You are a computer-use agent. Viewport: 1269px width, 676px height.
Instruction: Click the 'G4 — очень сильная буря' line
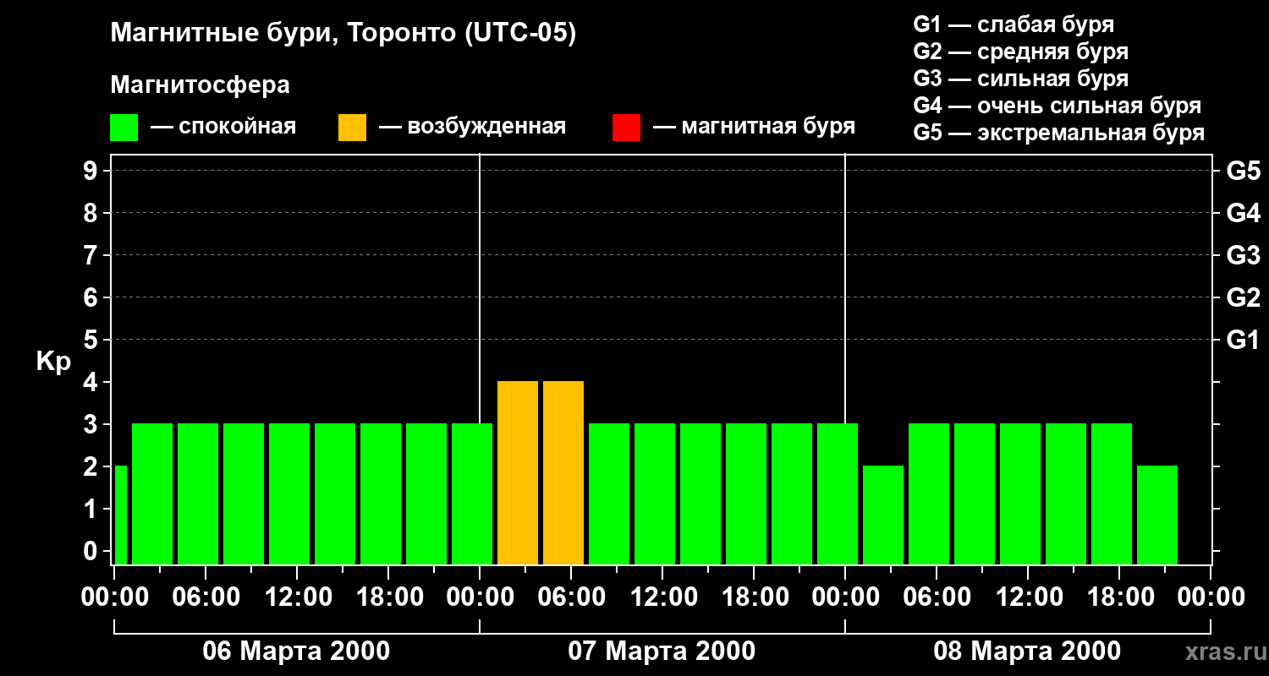(1057, 106)
